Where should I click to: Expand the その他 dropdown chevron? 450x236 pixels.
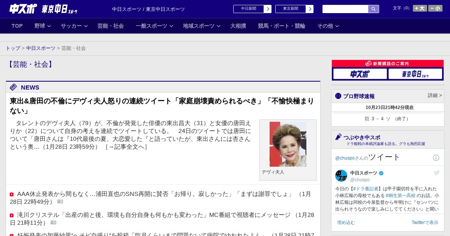pyautogui.click(x=337, y=26)
